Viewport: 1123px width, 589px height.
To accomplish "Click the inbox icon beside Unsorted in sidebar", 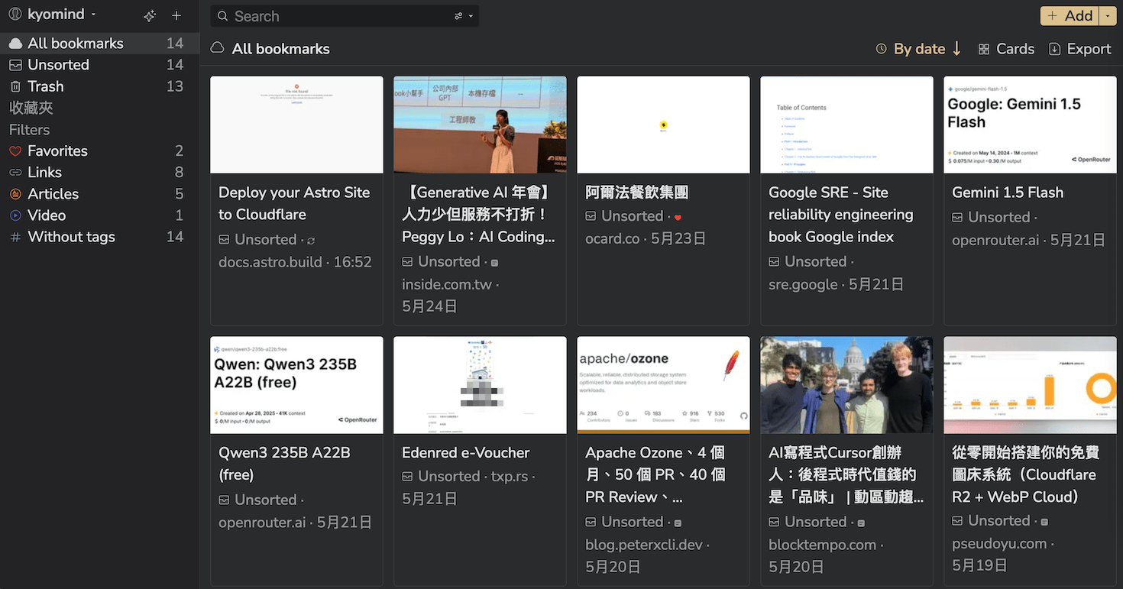I will click(x=15, y=65).
